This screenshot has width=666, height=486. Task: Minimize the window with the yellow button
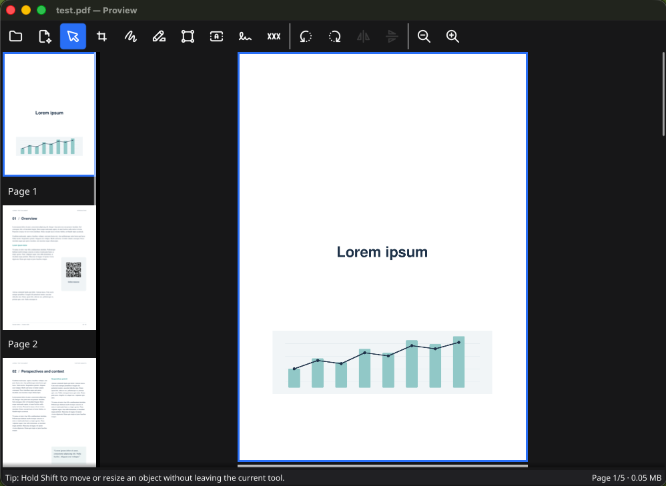26,10
